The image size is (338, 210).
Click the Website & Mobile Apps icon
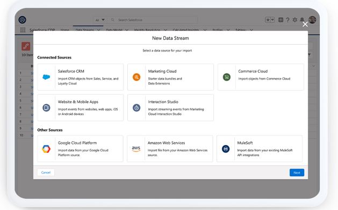tap(46, 107)
